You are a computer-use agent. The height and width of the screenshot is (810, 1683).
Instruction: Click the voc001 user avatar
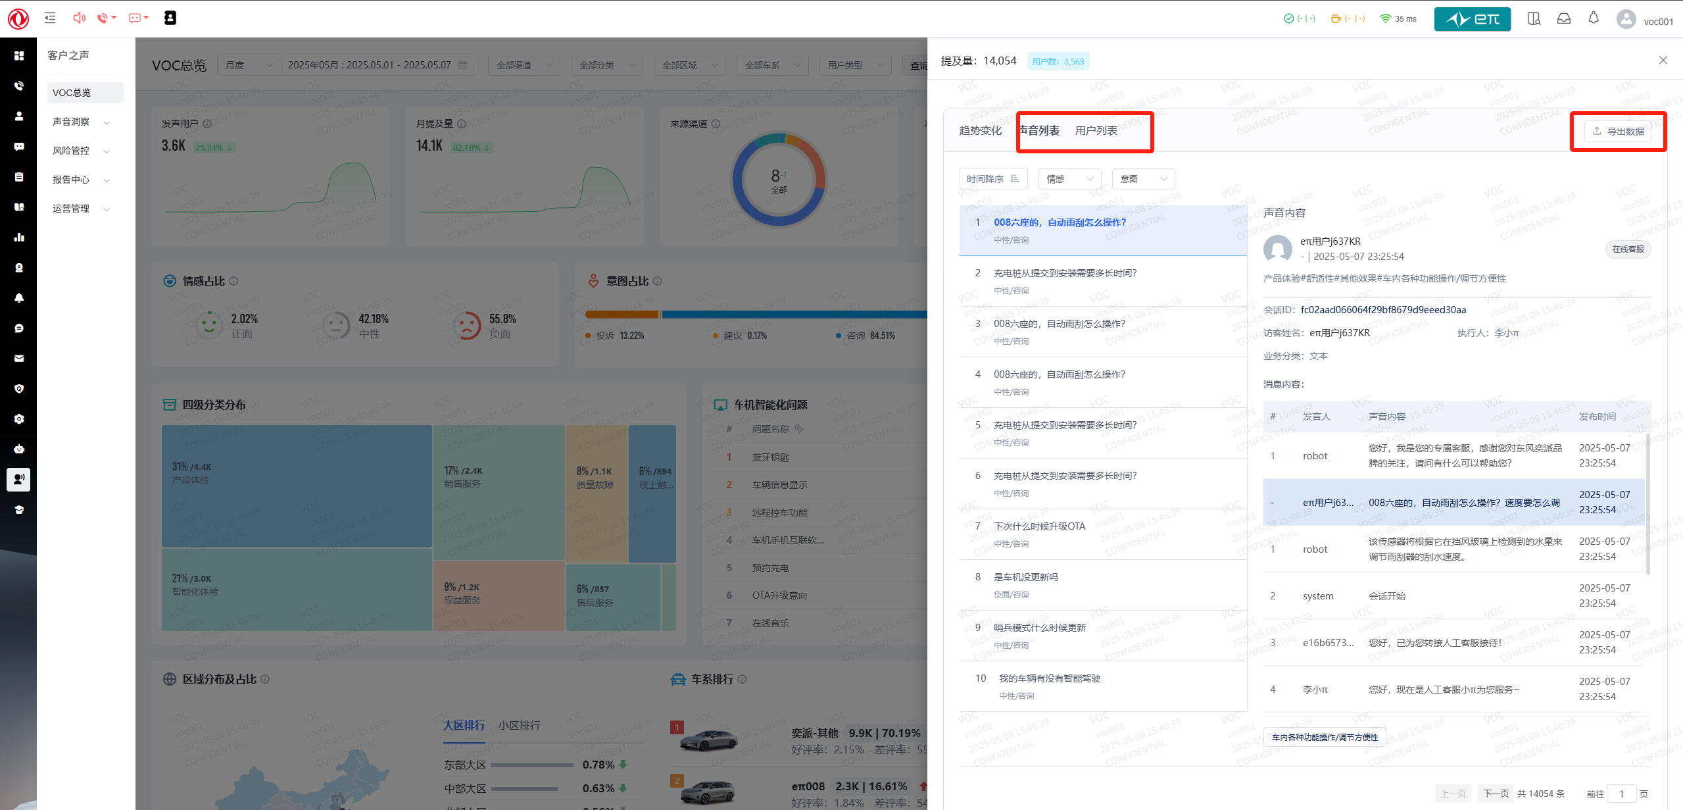pyautogui.click(x=1626, y=19)
